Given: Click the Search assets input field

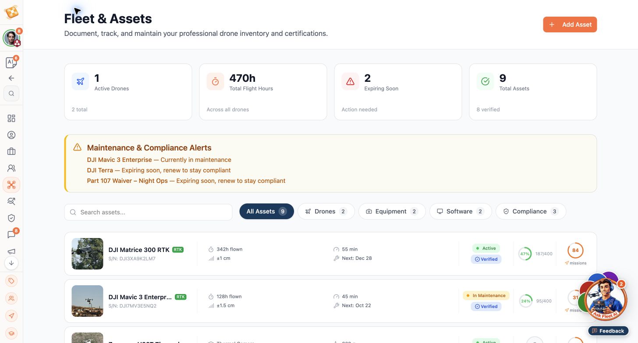Looking at the screenshot, I should pyautogui.click(x=148, y=212).
